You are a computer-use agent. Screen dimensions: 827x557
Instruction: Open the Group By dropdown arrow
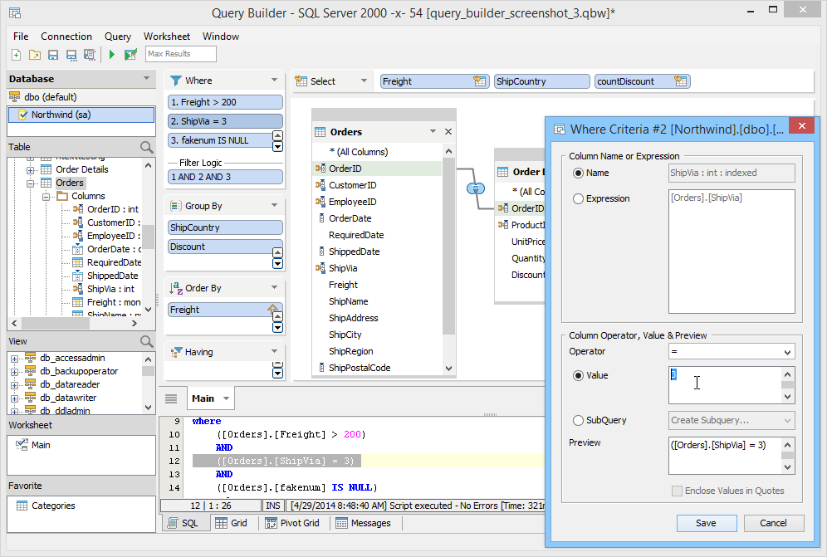(x=274, y=205)
